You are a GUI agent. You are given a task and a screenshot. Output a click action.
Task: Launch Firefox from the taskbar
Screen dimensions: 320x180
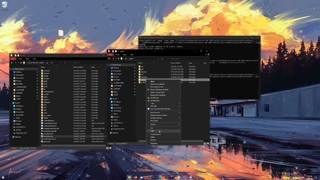pyautogui.click(x=135, y=177)
